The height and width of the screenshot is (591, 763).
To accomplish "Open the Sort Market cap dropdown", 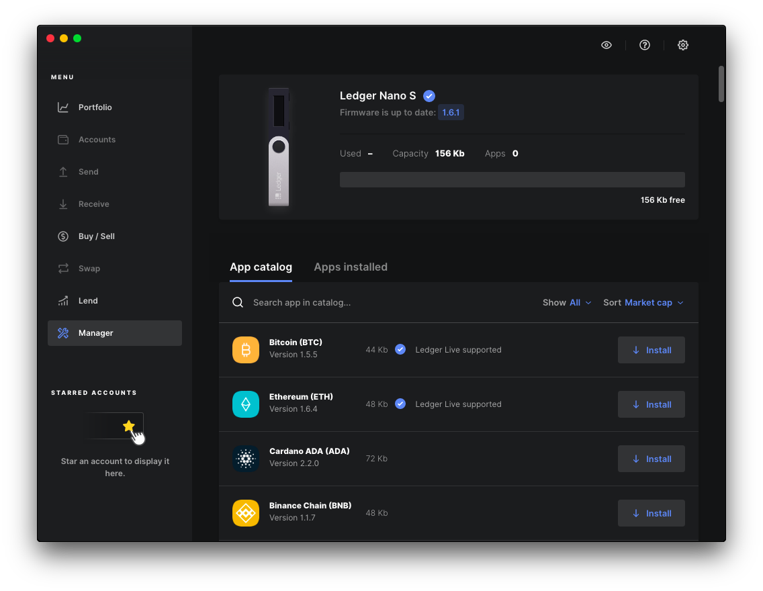I will (x=643, y=303).
